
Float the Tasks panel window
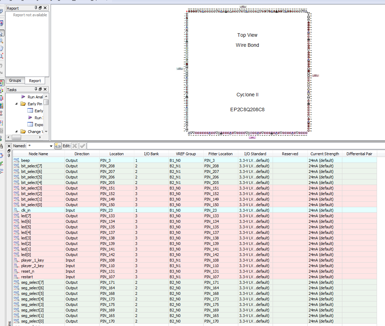[x=40, y=89]
